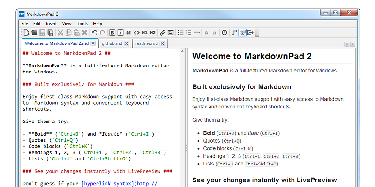
Task: Click the preview heading 'Welcome to MarkdownPad 2'
Action: [252, 56]
